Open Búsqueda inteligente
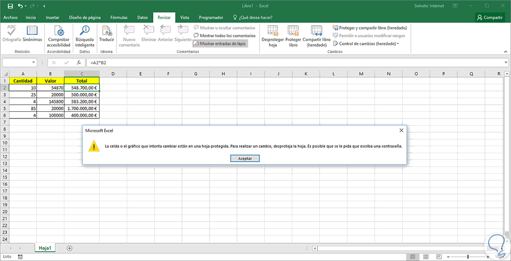The width and height of the screenshot is (511, 261). pyautogui.click(x=84, y=36)
